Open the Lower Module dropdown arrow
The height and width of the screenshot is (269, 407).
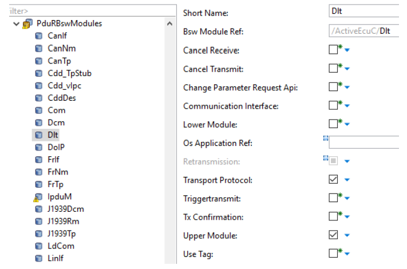coord(347,124)
